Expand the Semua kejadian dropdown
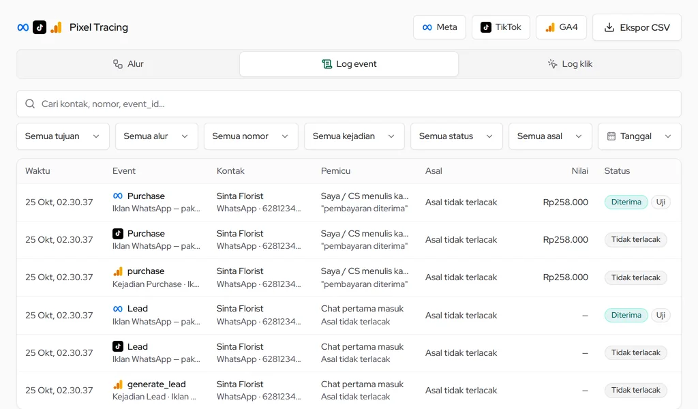698x409 pixels. click(x=354, y=136)
